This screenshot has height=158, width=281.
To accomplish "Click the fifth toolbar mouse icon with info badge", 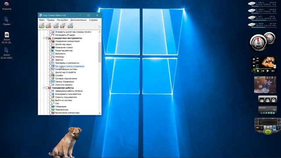I will tap(70, 25).
